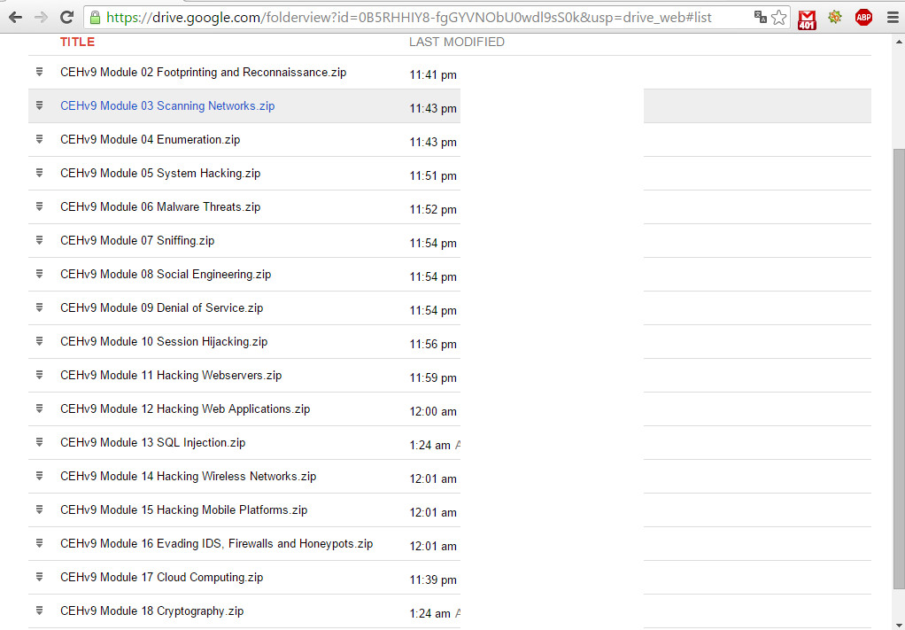The image size is (905, 630).
Task: Click 11:56 pm time for Module 10
Action: [x=433, y=344]
